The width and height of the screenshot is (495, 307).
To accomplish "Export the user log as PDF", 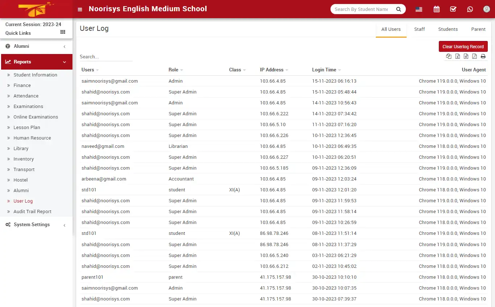I will 475,56.
